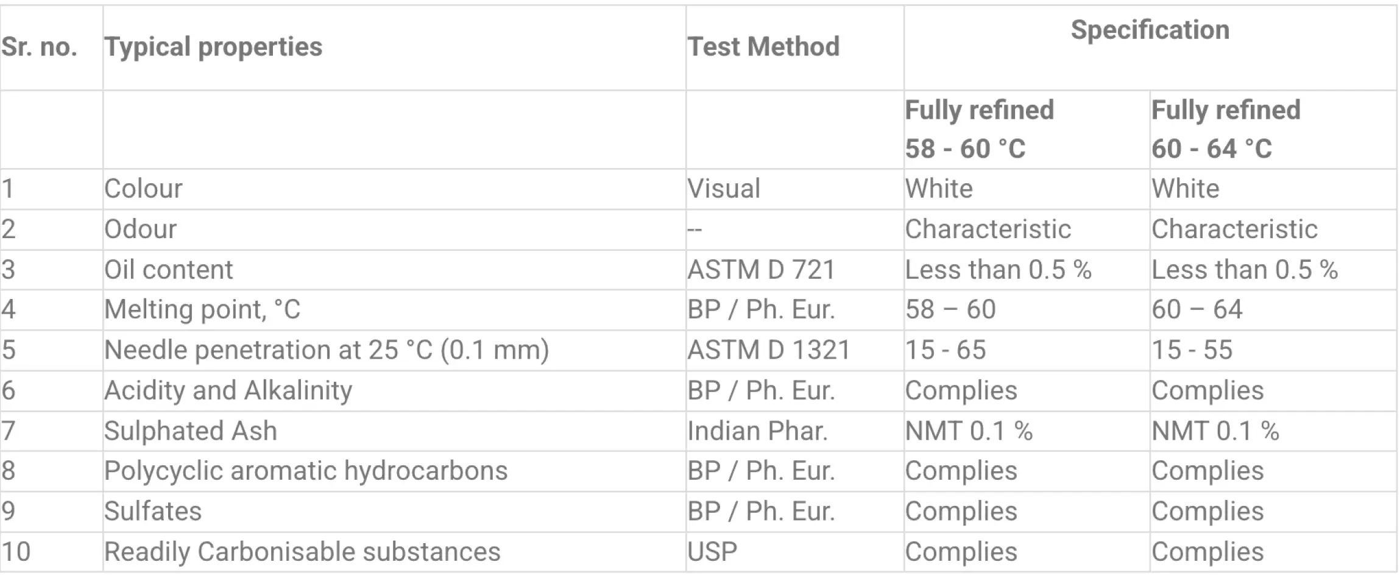
Task: Select the "ASTM D 721" test method cell
Action: (x=761, y=270)
